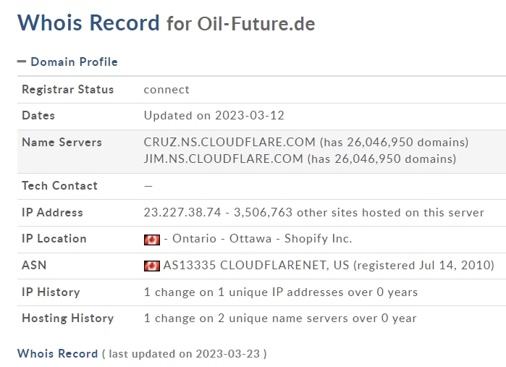The image size is (506, 367).
Task: Open Hosting History change details
Action: (x=280, y=319)
